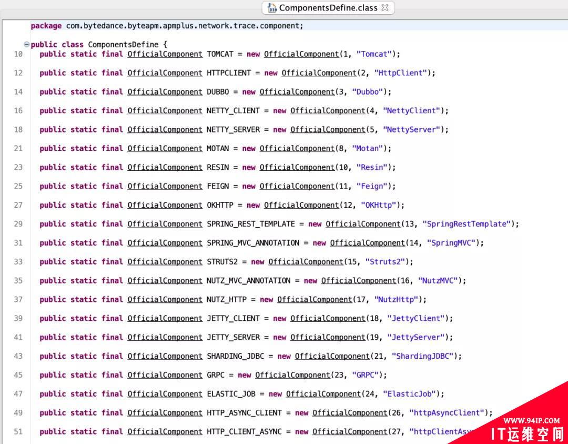Screen dimensions: 568x444
Task: Click the JETTY_CLIENT constant name
Action: click(234, 318)
